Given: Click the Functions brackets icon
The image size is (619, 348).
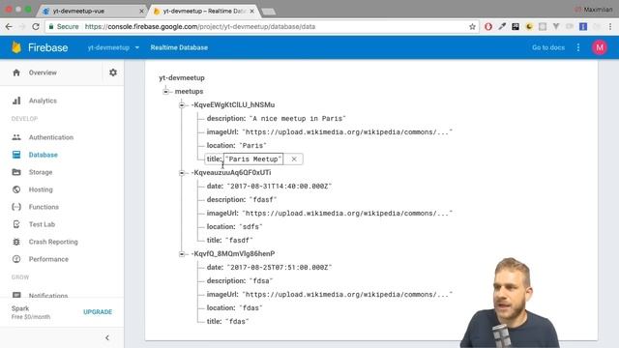Looking at the screenshot, I should [16, 207].
